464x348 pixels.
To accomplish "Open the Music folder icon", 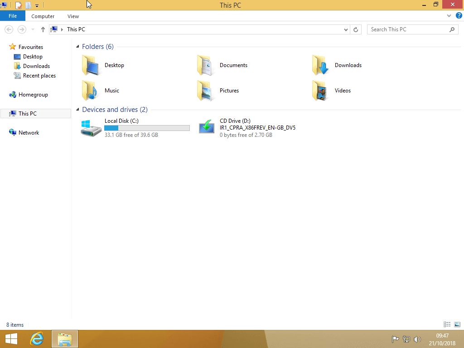I will click(x=90, y=91).
